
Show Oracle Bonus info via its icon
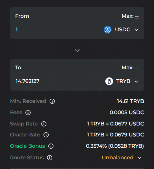point(51,146)
